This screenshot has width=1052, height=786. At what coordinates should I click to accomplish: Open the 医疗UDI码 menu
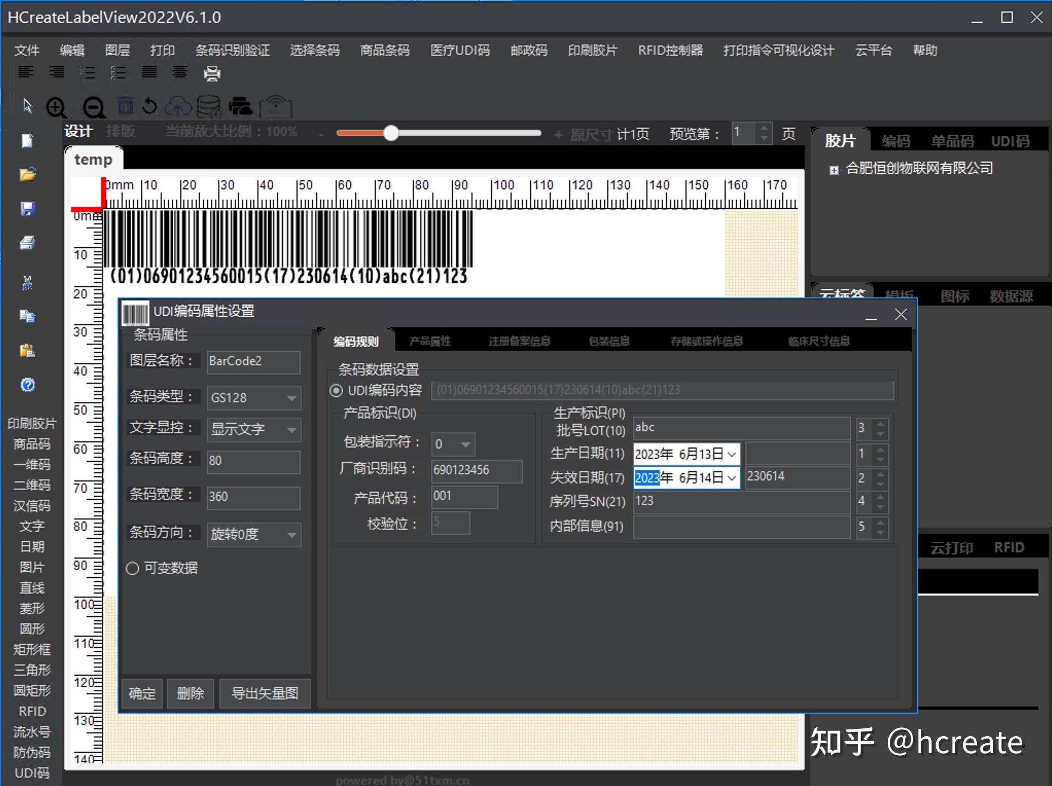click(460, 50)
